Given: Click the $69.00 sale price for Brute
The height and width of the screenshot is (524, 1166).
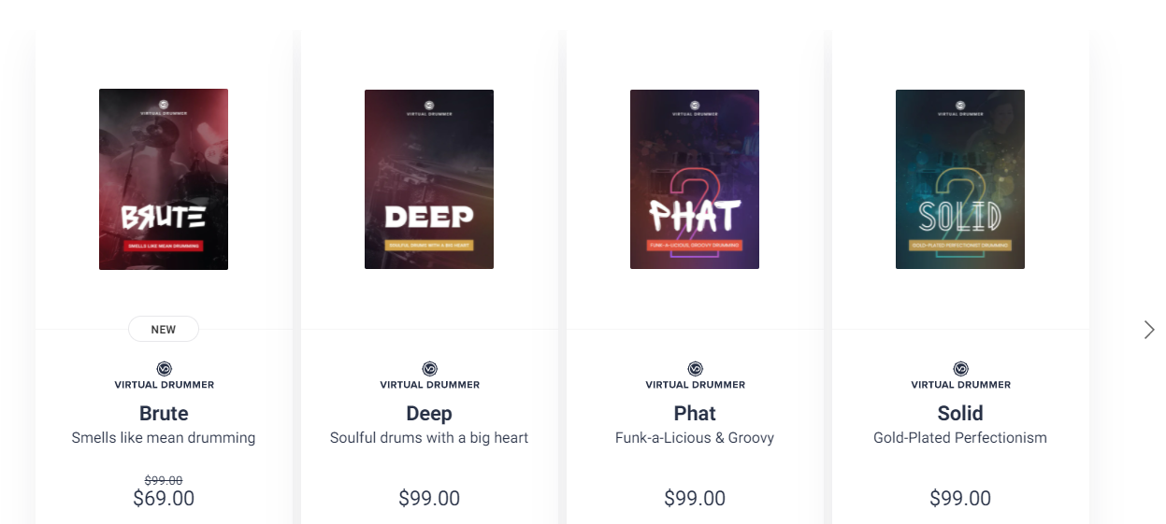Looking at the screenshot, I should point(164,499).
